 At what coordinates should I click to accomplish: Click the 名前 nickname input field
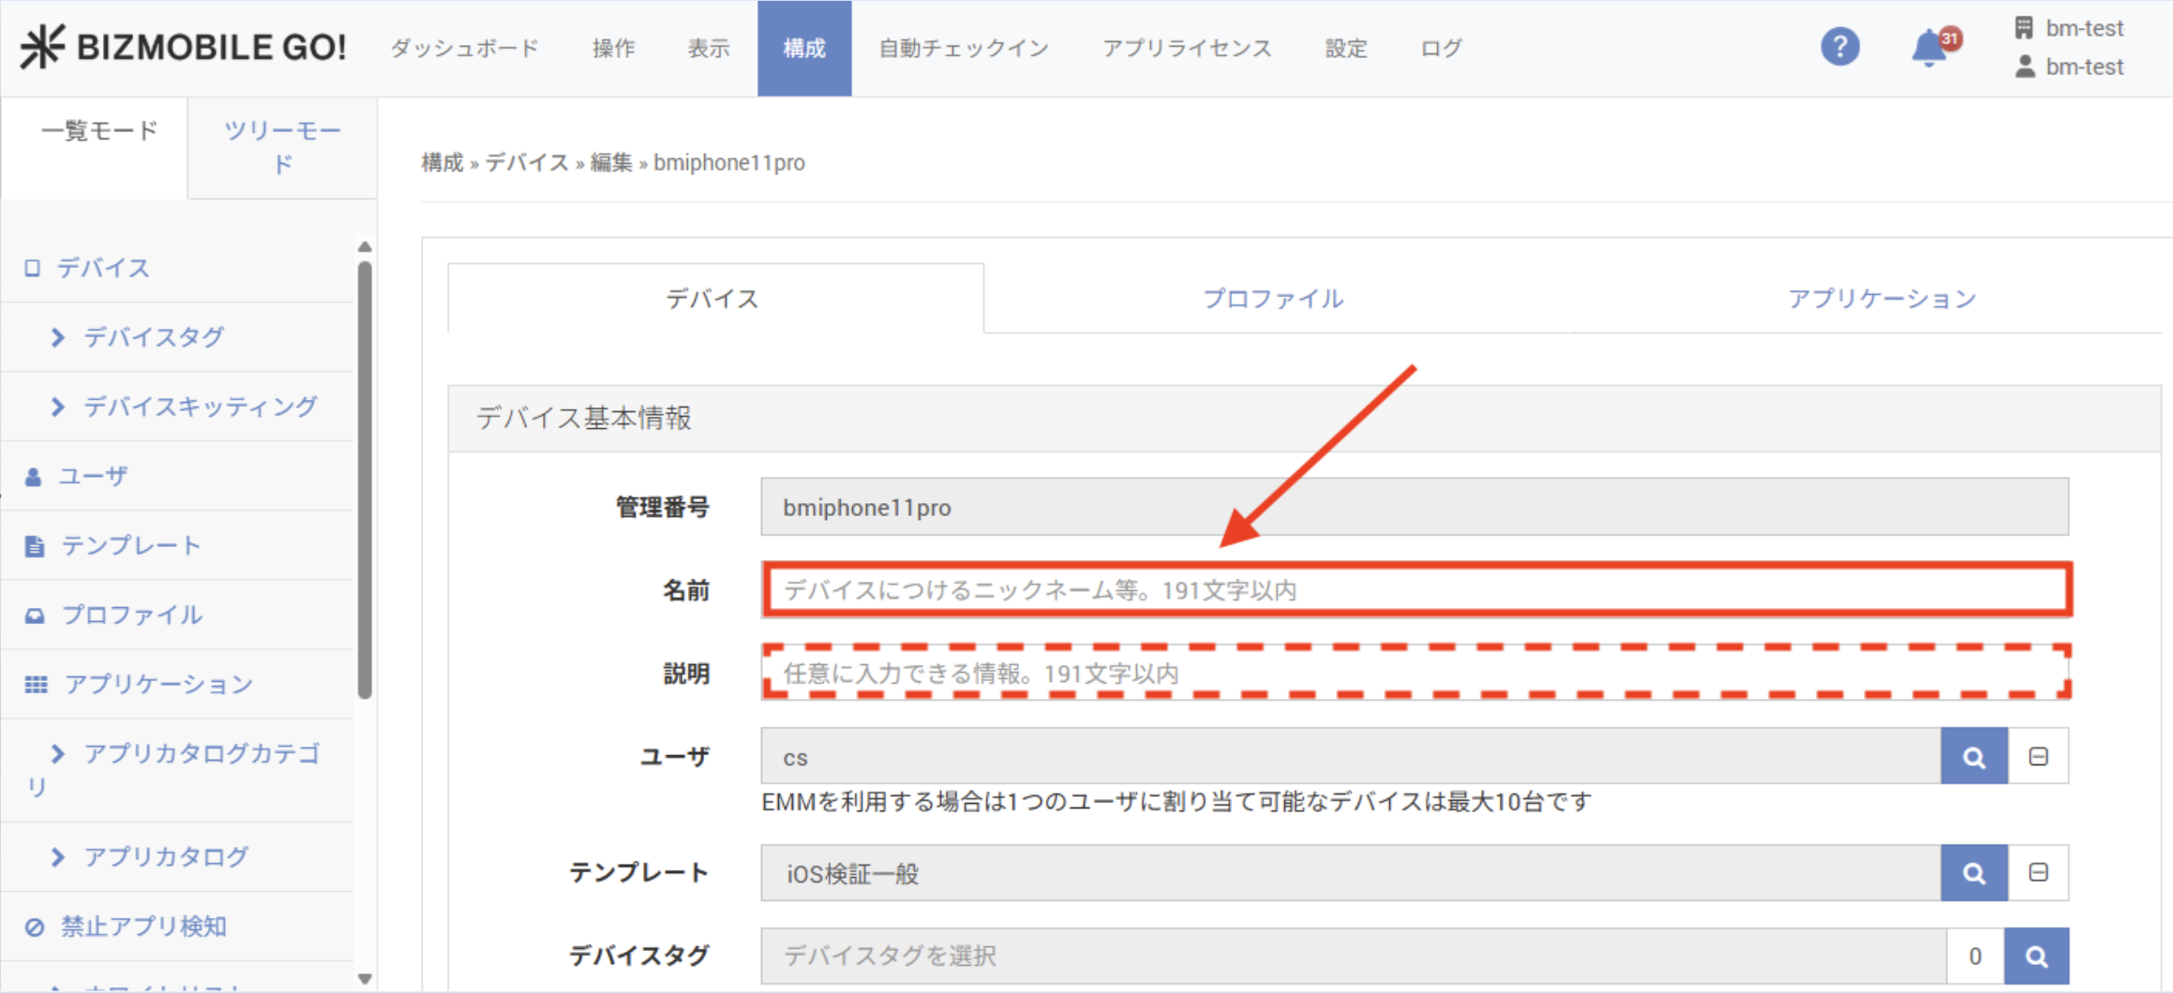(x=1416, y=590)
